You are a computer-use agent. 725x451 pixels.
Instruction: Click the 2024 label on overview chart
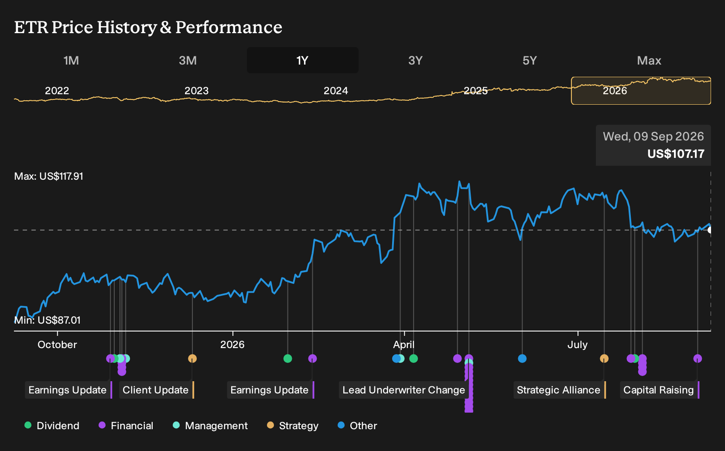coord(336,91)
